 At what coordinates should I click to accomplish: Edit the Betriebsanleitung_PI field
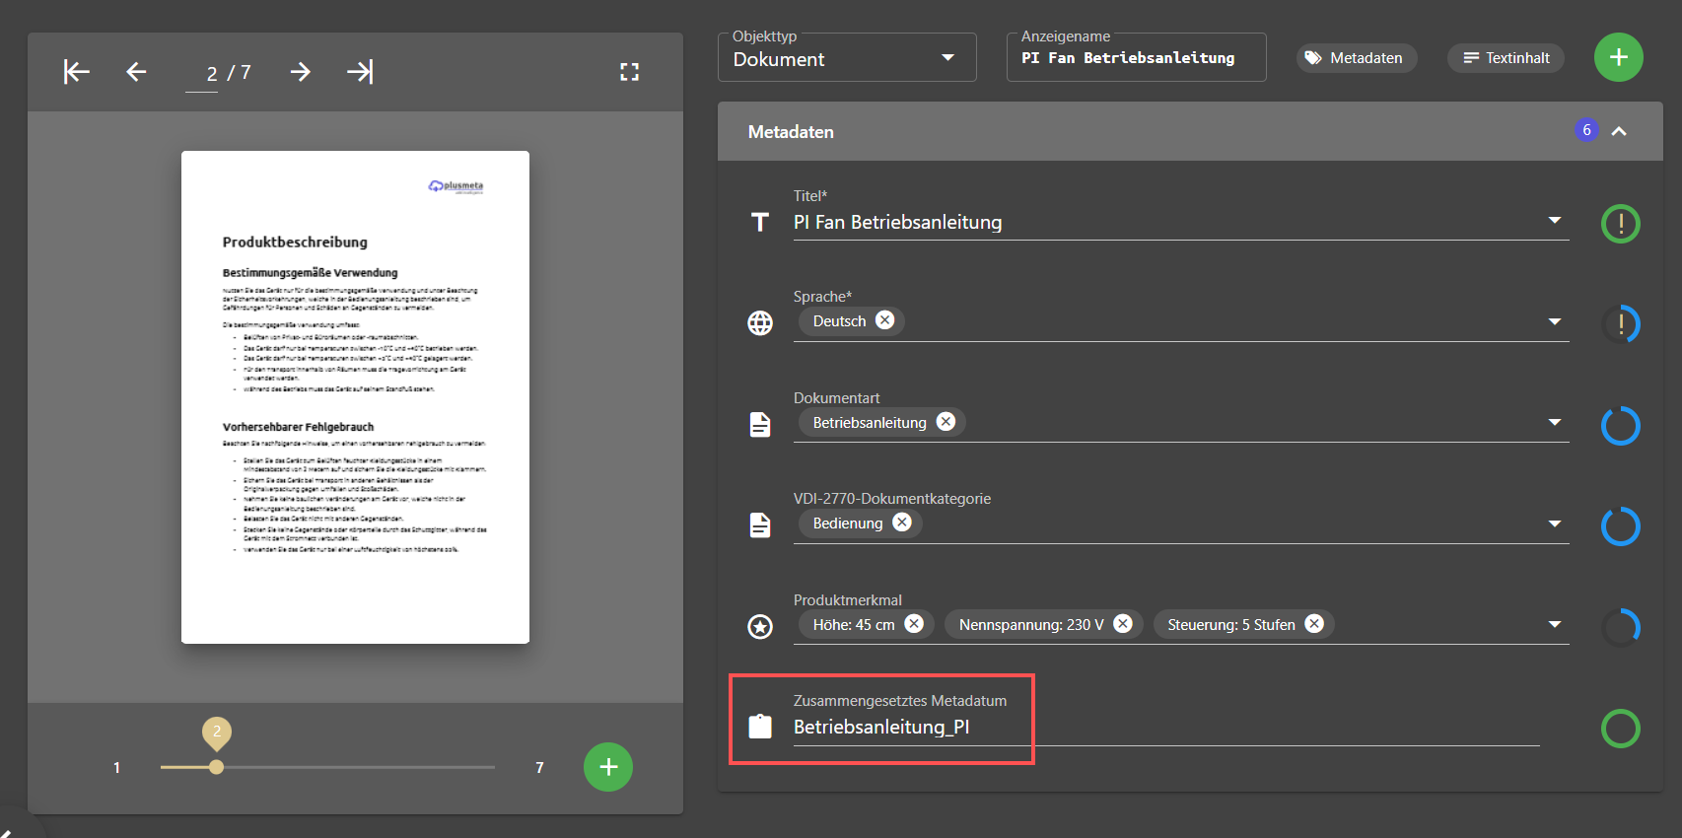click(1166, 728)
